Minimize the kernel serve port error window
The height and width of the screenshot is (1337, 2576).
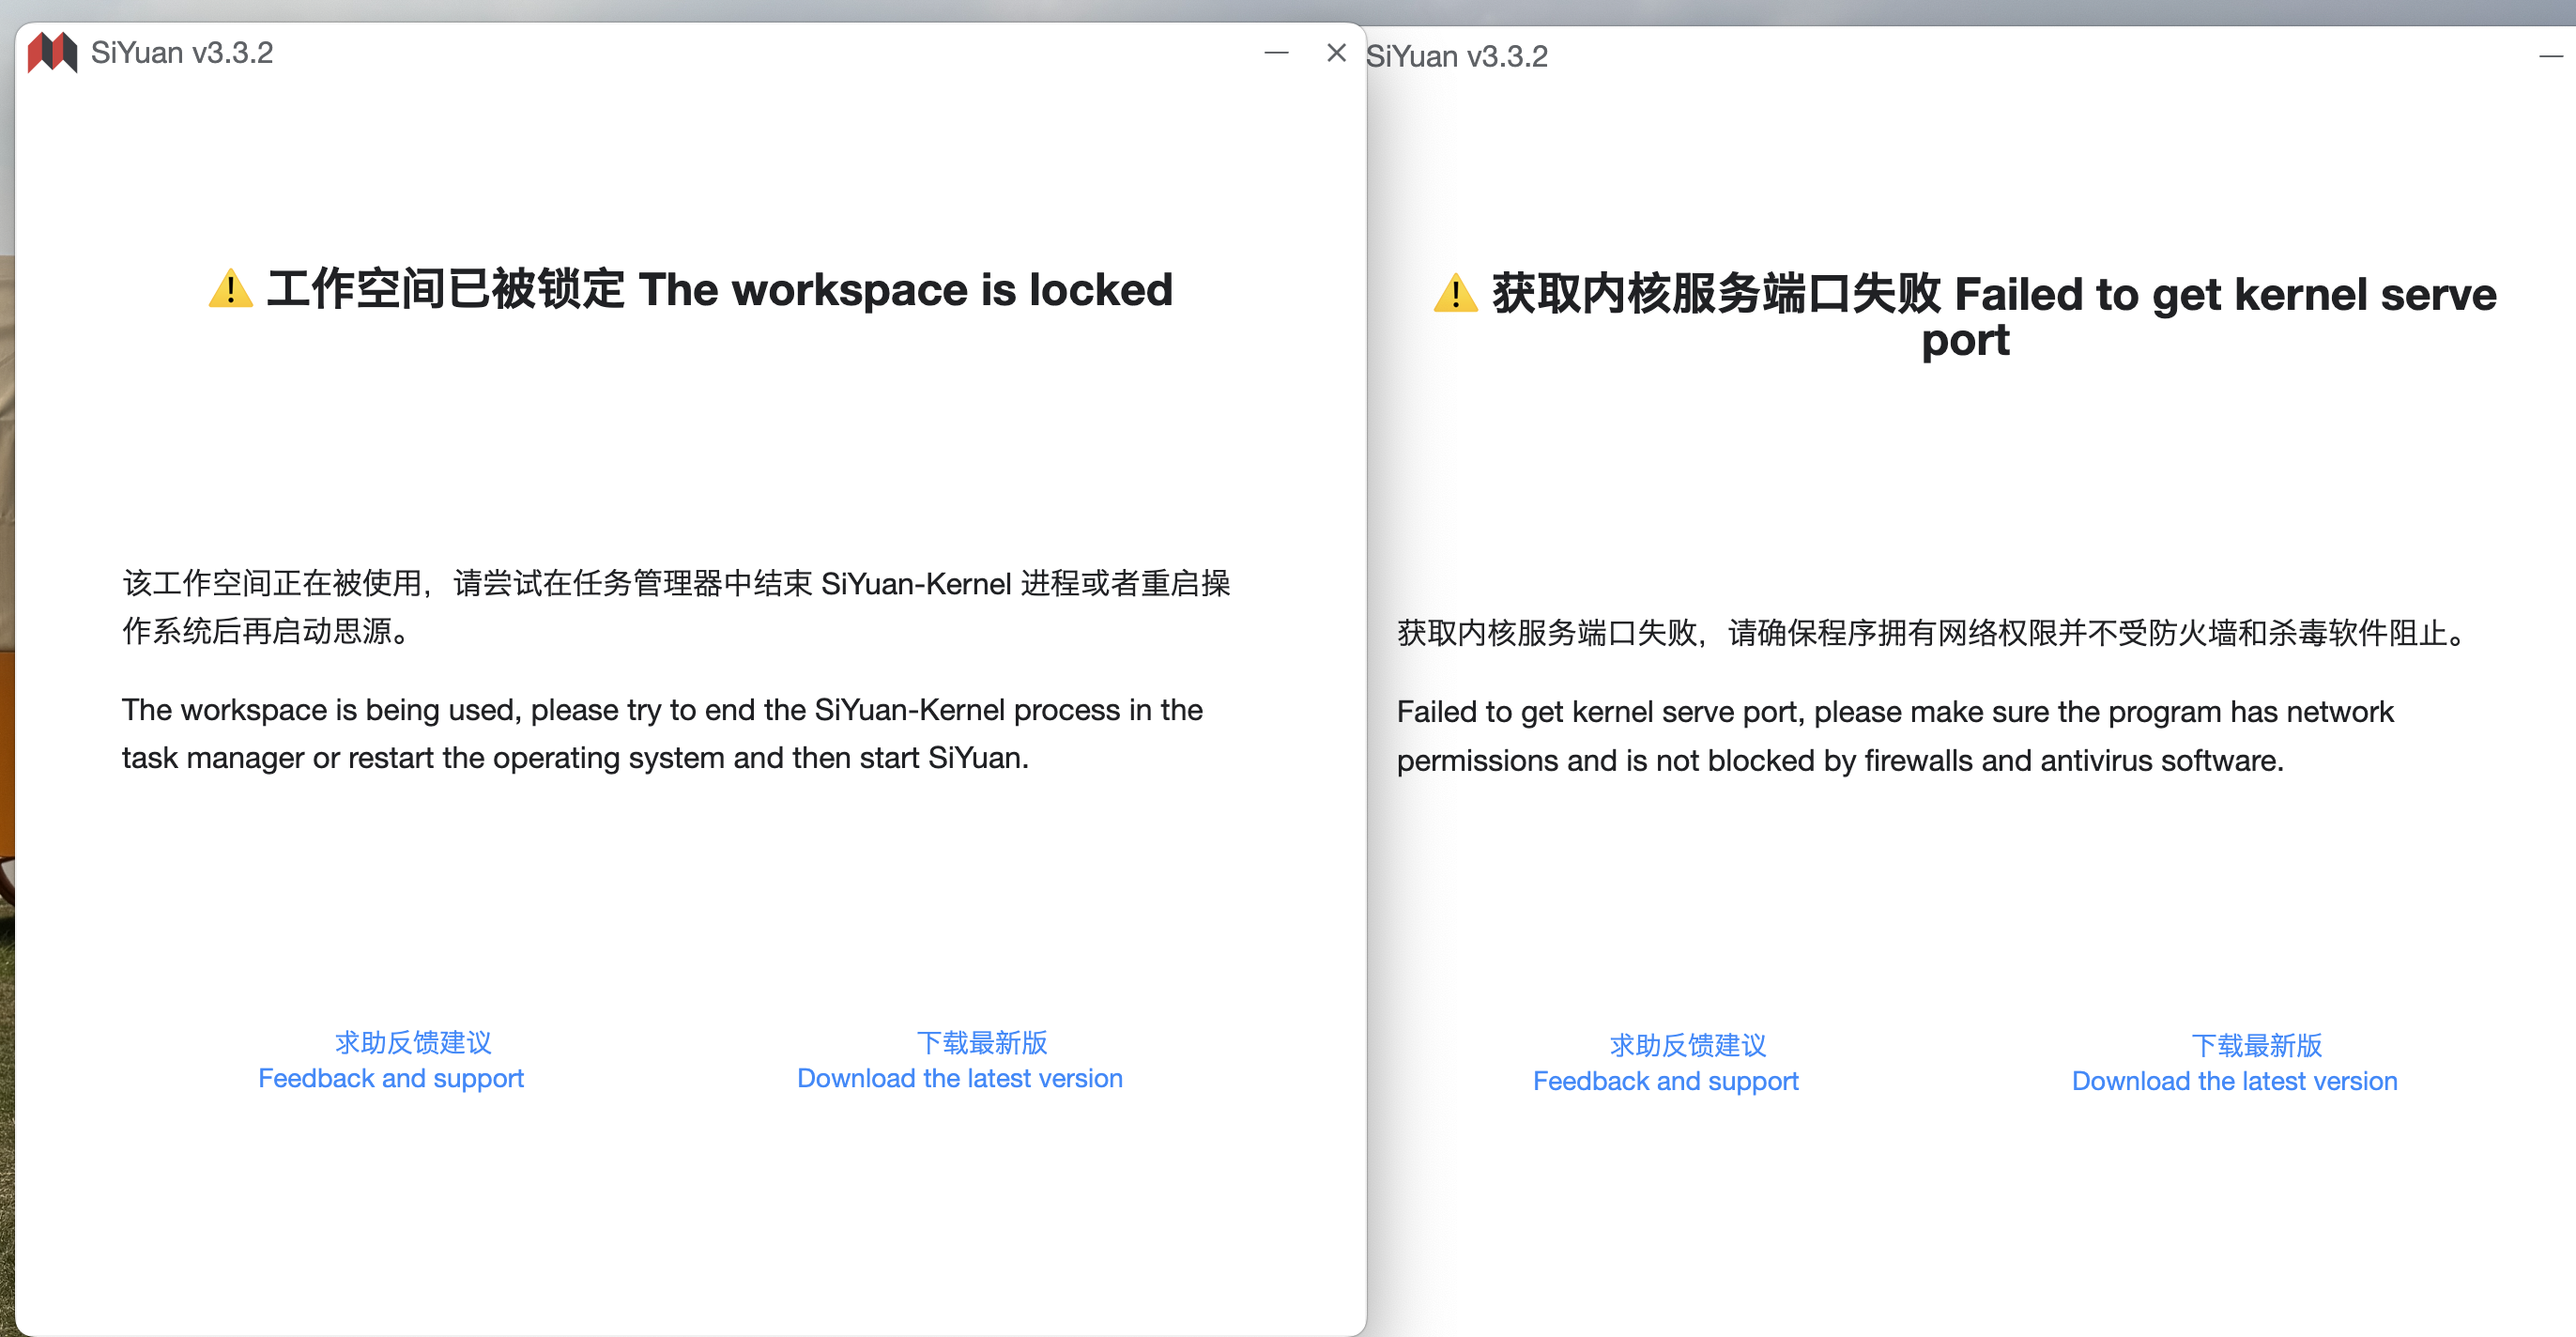(2550, 57)
